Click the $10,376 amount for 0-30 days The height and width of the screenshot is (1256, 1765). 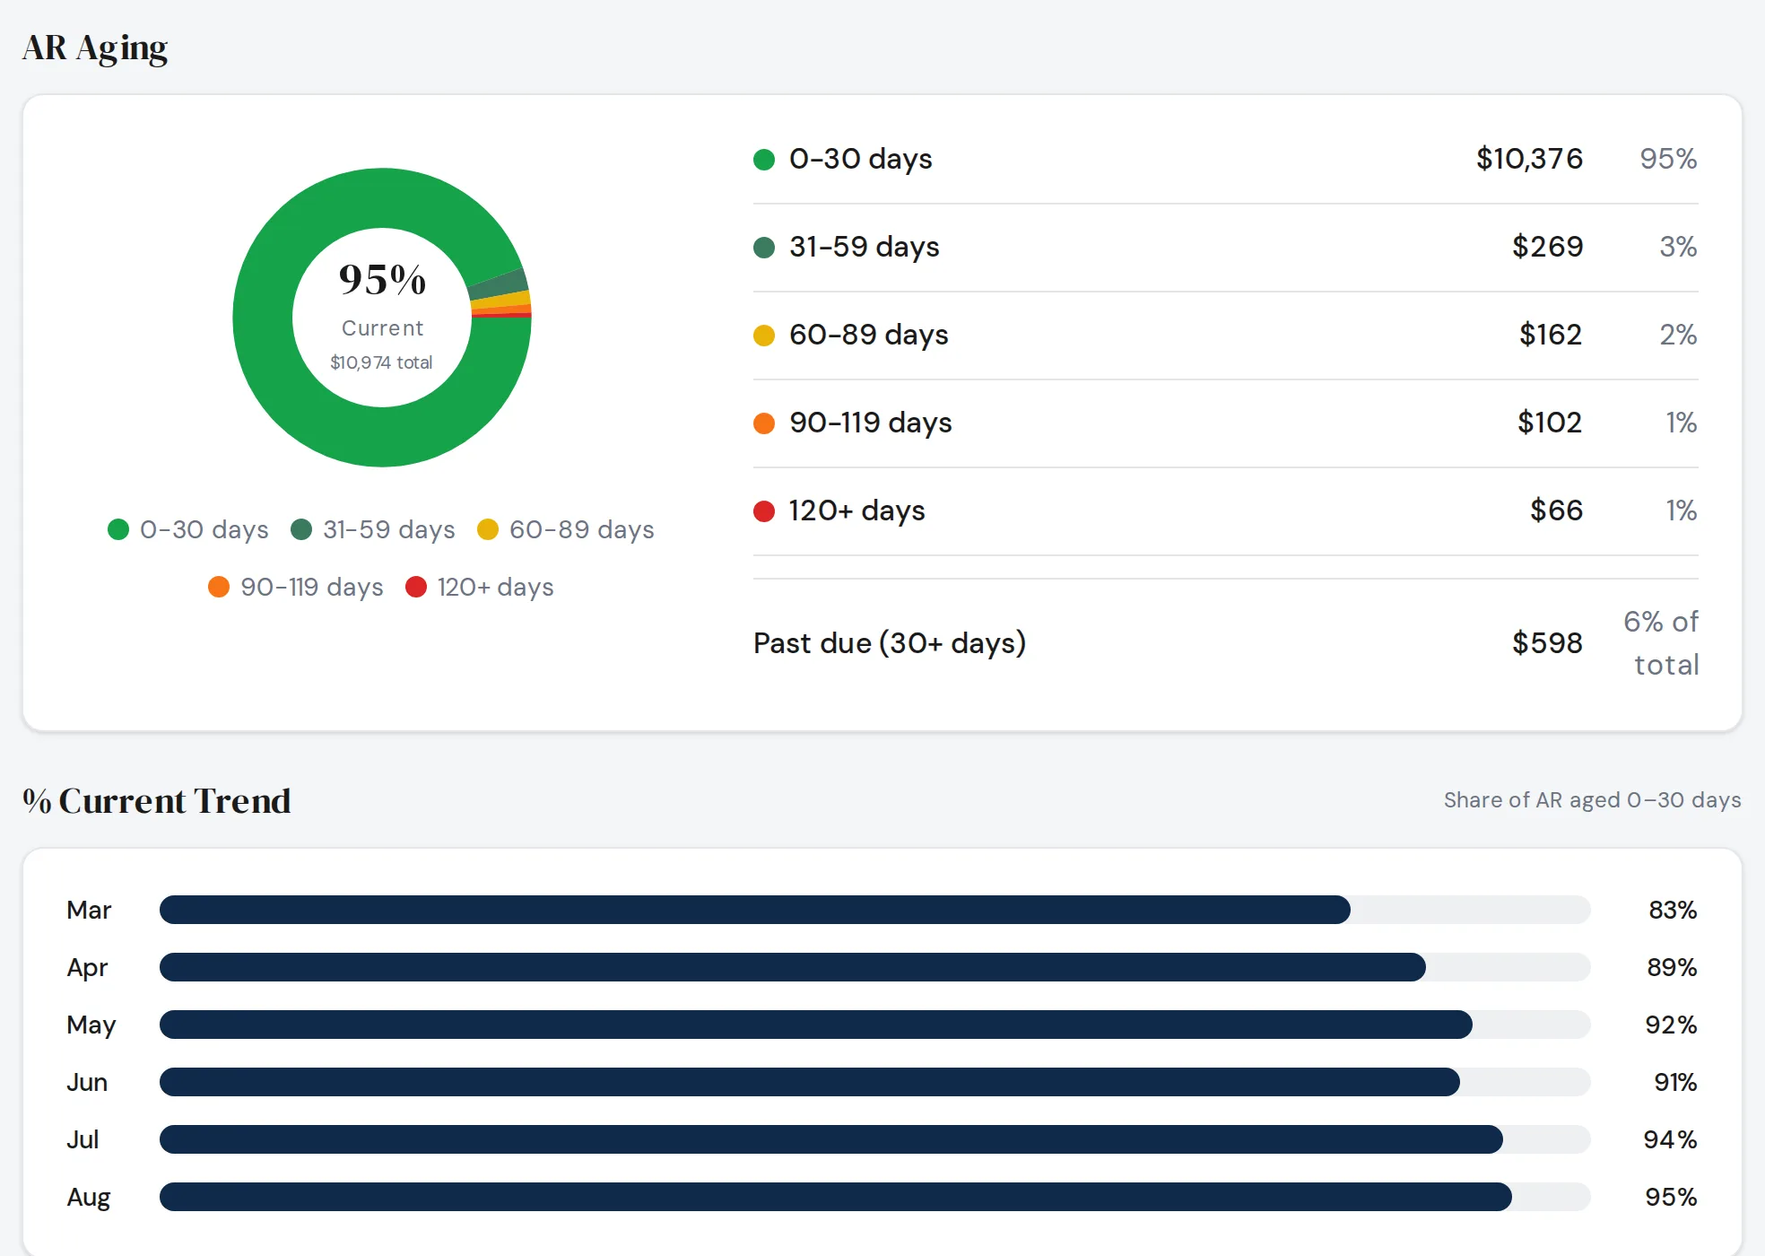[x=1529, y=159]
